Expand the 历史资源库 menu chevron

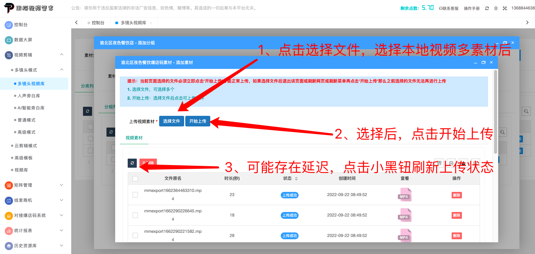[x=62, y=245]
